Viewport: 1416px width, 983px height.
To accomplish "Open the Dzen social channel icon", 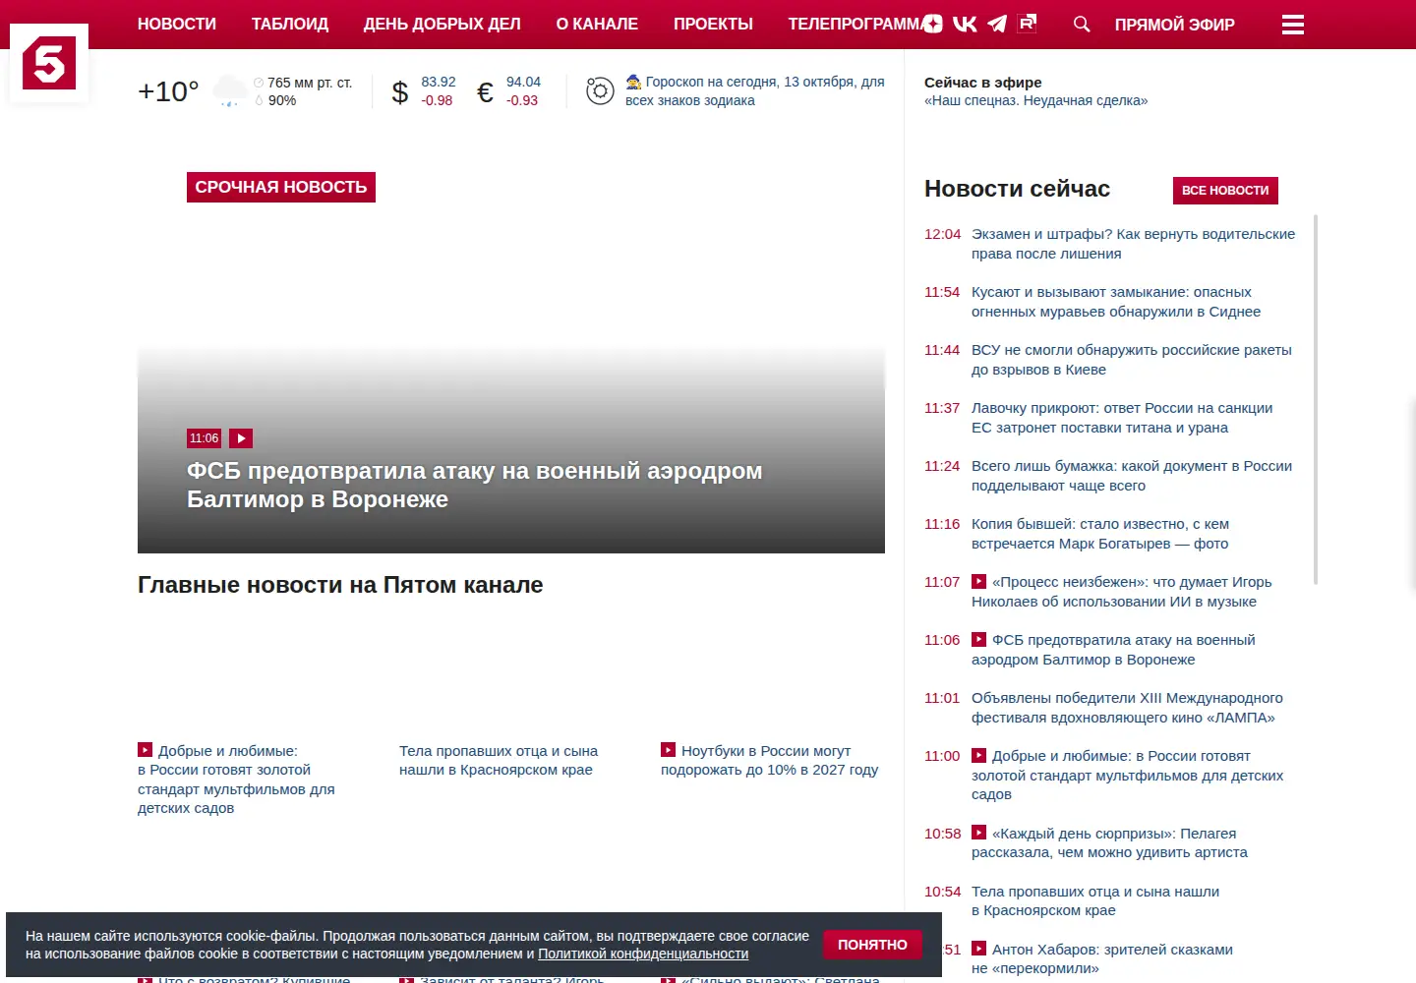I will click(932, 24).
